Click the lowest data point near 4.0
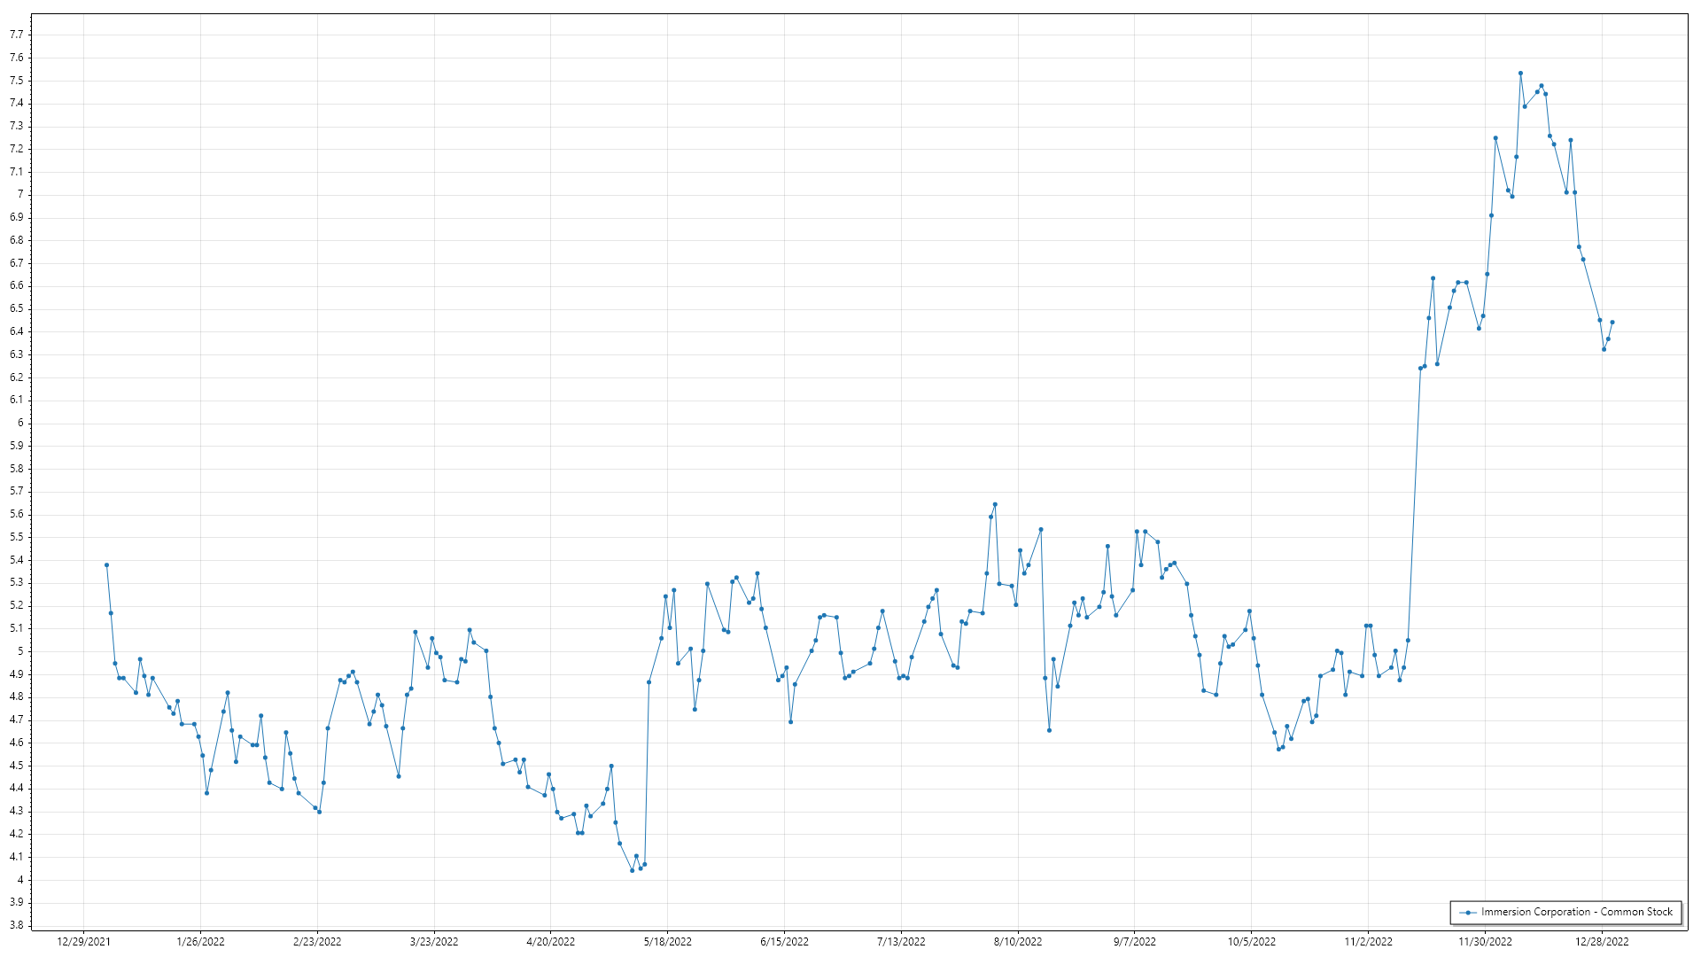1701x957 pixels. point(632,870)
